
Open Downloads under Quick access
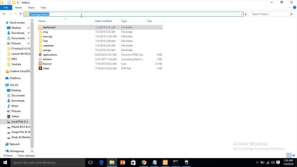[x=18, y=33]
